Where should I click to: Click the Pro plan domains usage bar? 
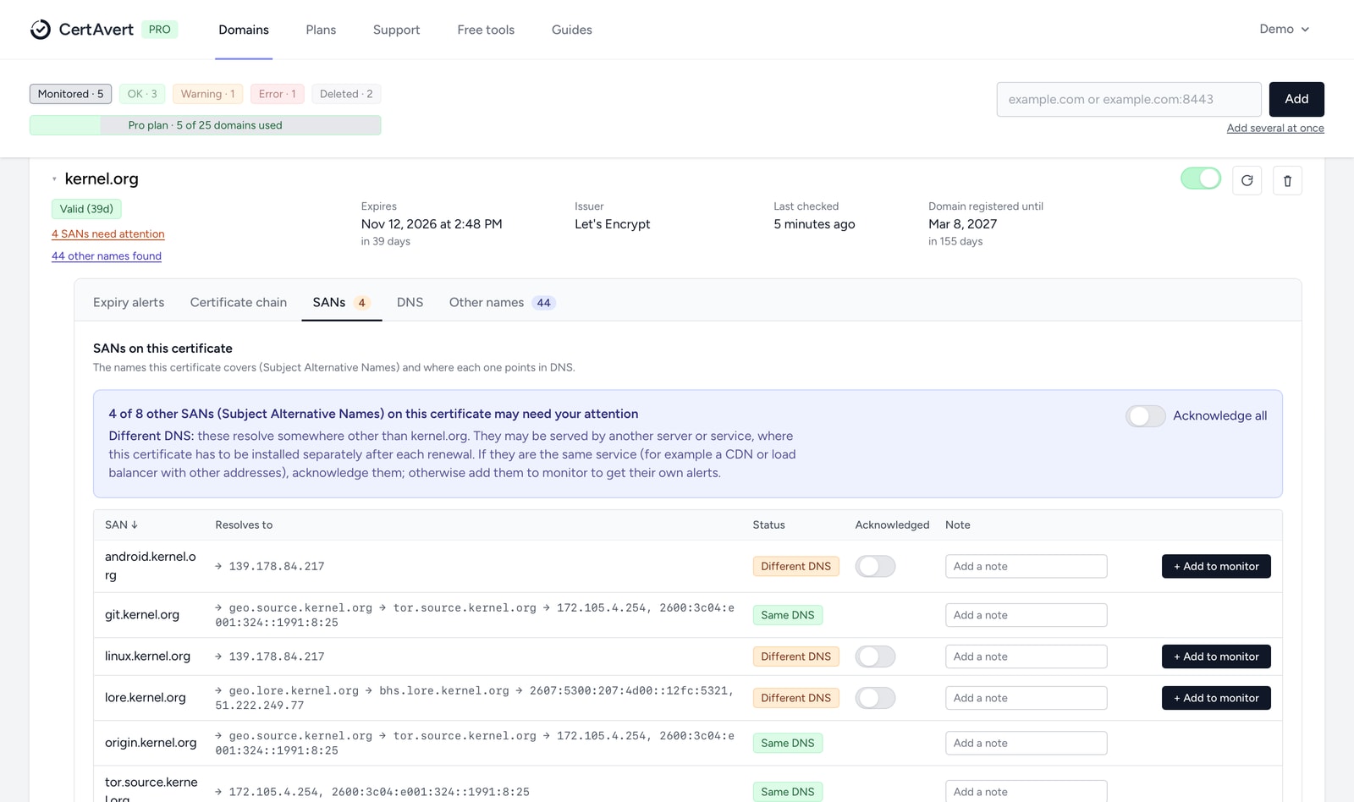[x=205, y=125]
